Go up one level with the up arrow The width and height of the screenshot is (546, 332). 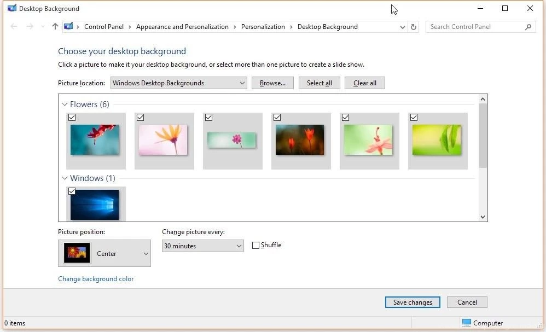tap(55, 26)
